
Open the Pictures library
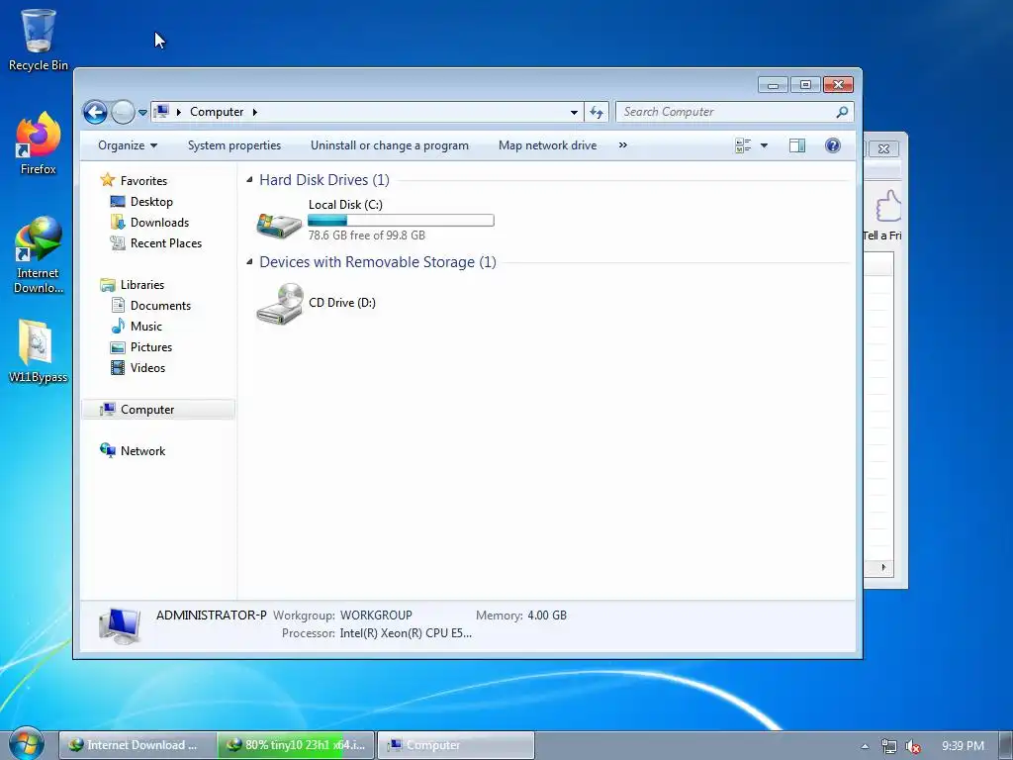(x=151, y=347)
